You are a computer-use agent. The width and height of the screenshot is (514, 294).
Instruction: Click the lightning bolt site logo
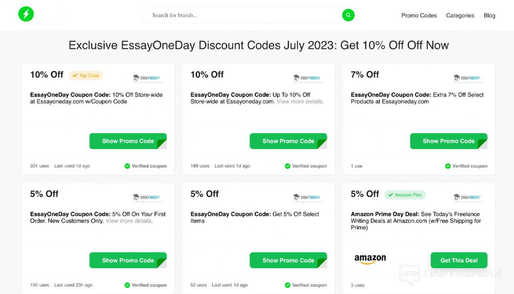coord(26,14)
